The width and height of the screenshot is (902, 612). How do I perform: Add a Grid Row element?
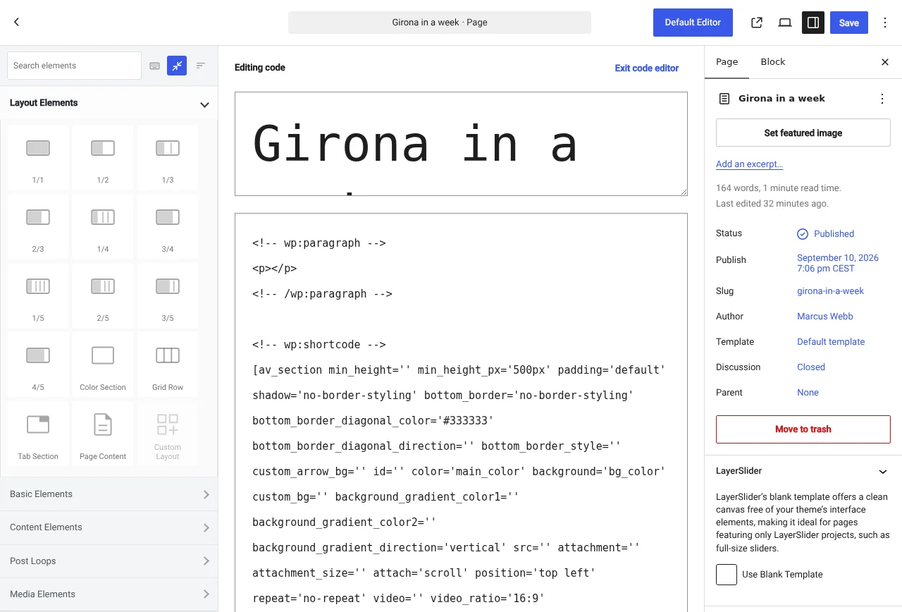168,365
